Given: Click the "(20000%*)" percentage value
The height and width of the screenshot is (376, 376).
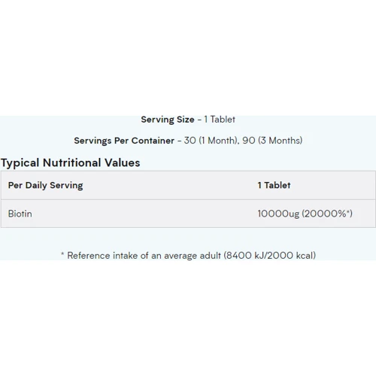Looking at the screenshot, I should point(327,214).
